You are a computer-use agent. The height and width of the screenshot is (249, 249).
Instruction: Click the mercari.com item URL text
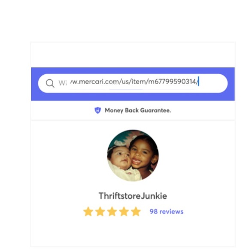point(134,82)
